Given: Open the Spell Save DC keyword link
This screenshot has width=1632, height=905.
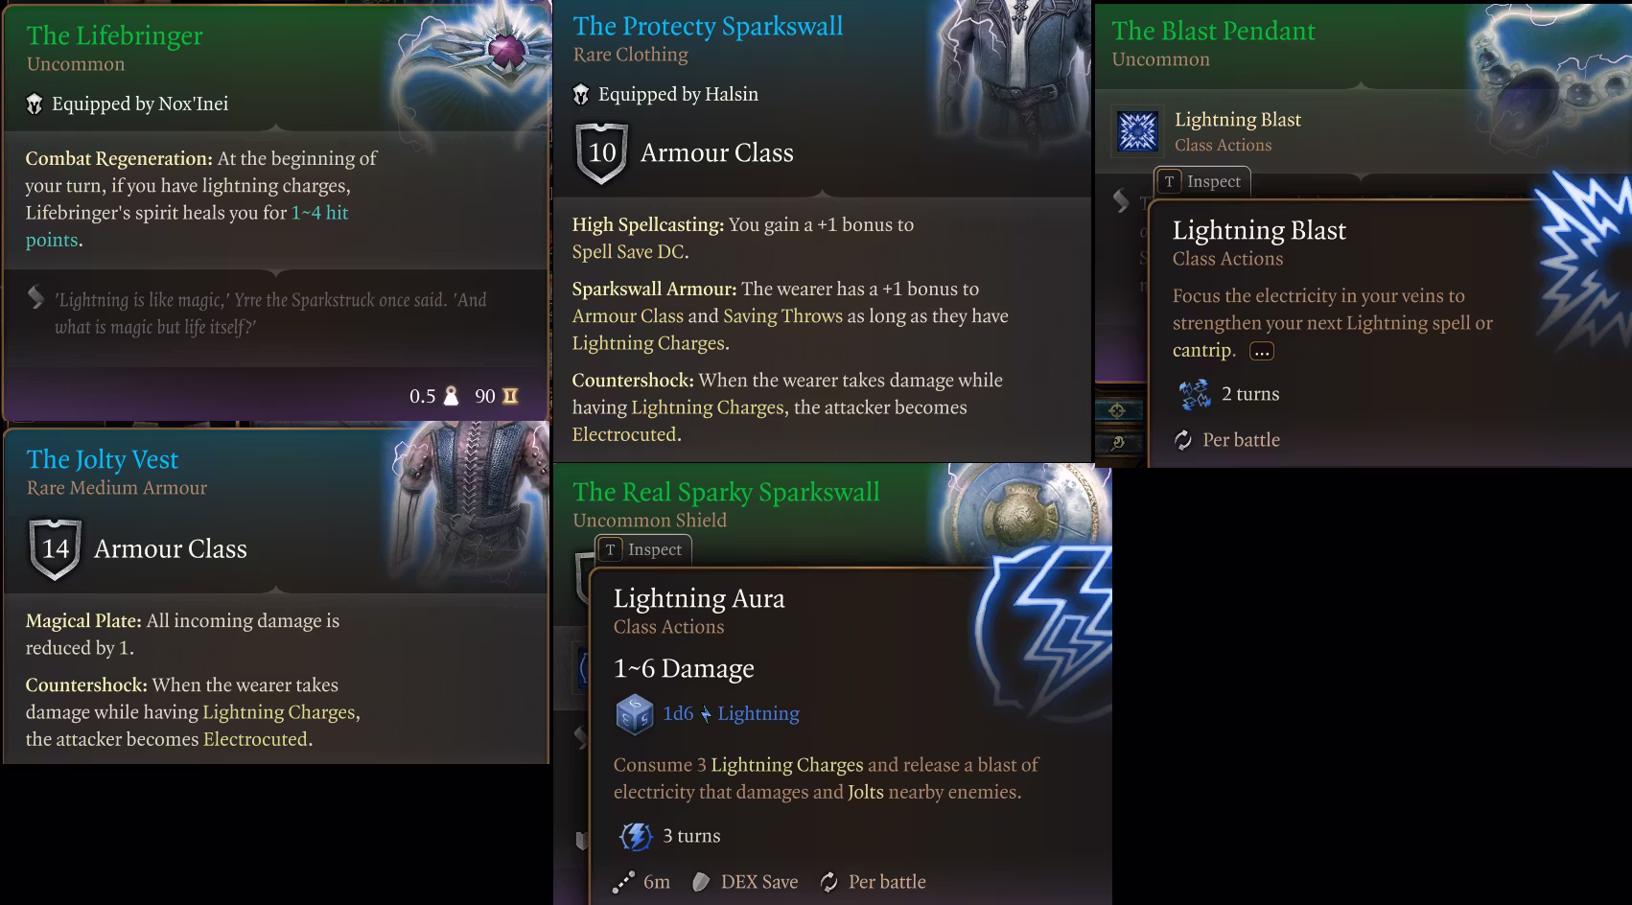Looking at the screenshot, I should click(628, 251).
